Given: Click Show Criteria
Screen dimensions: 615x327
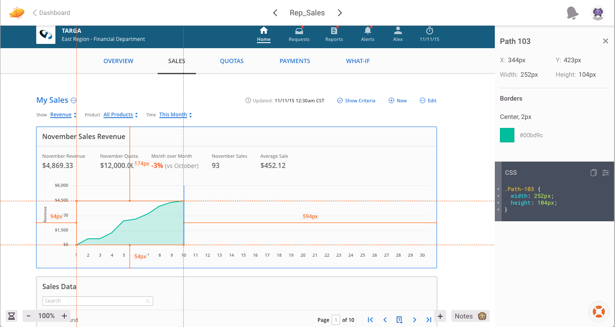Looking at the screenshot, I should coord(356,101).
